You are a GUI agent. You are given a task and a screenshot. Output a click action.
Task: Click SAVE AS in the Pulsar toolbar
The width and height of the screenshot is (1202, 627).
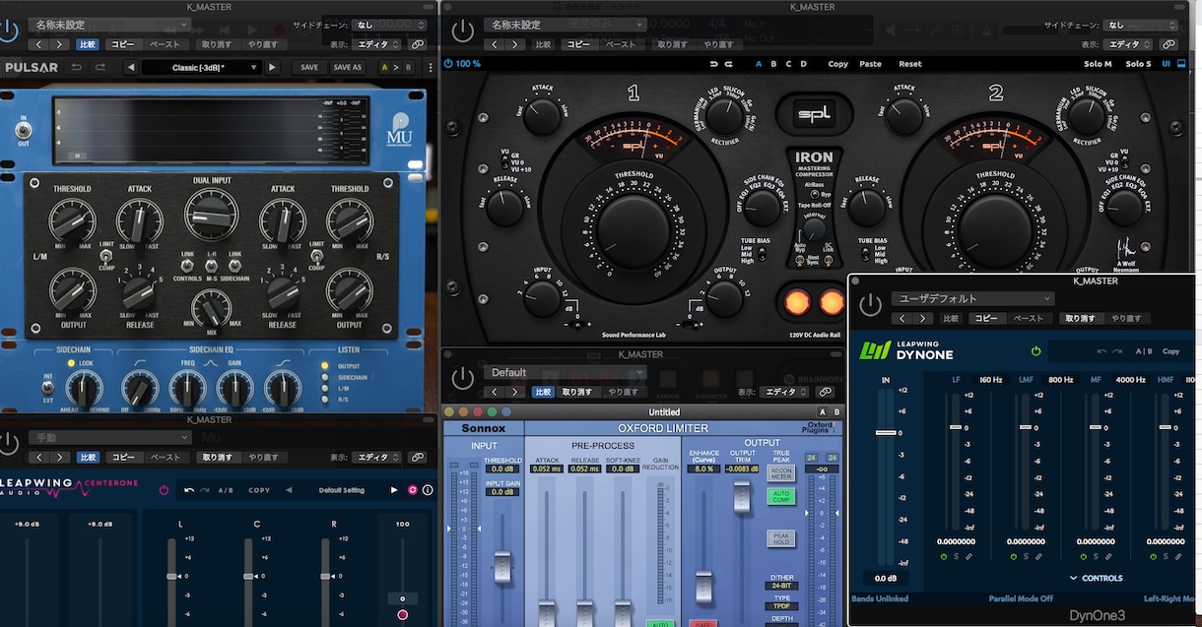pos(347,67)
